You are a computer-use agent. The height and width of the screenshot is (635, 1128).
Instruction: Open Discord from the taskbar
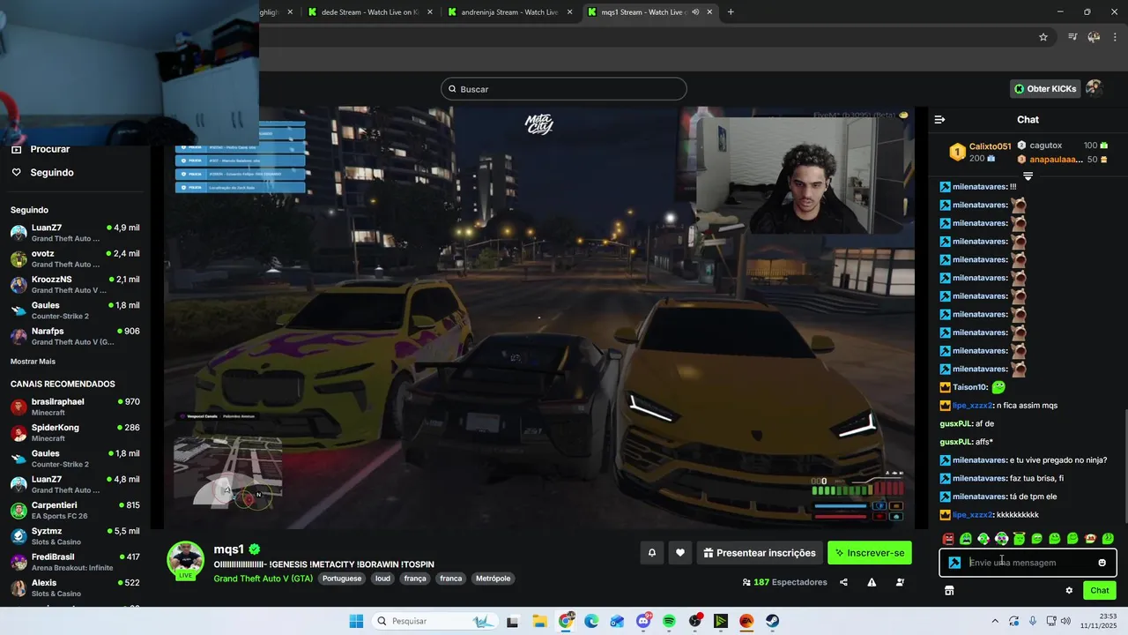pos(643,622)
